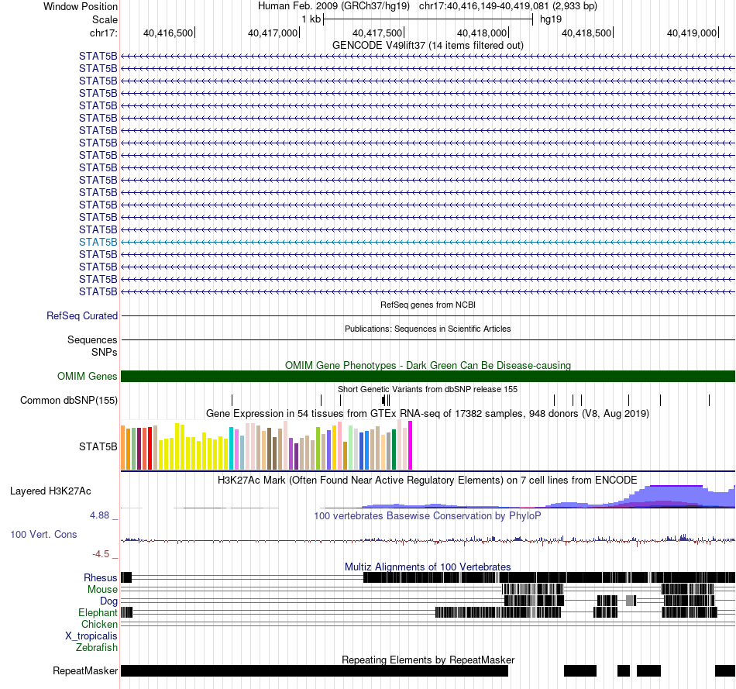Open the GENCODE V49lift37 track title
Screen dimensions: 736x689
point(428,46)
